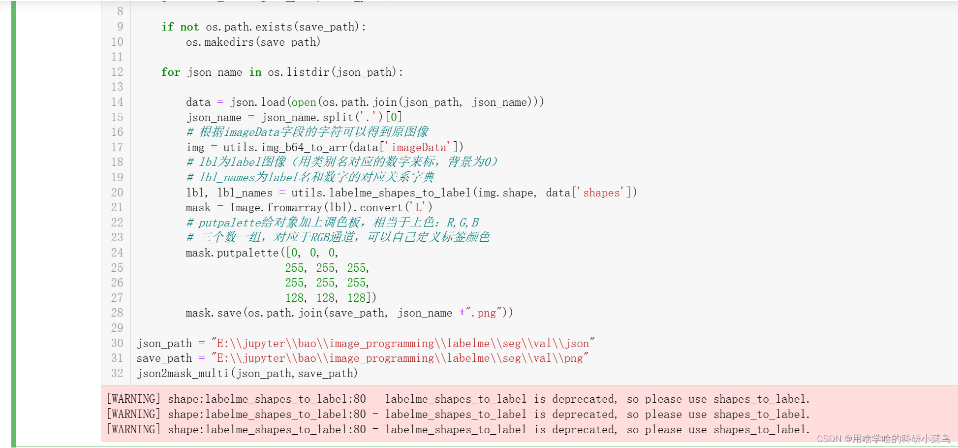Click the 'mask.putpalette([0, 0, 0,' line

(x=262, y=253)
